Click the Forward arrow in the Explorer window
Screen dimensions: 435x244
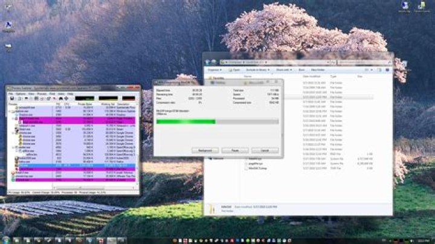[214, 62]
